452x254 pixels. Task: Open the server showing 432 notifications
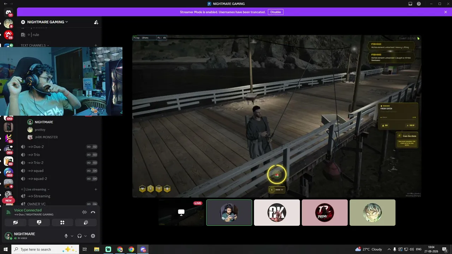tap(8, 173)
